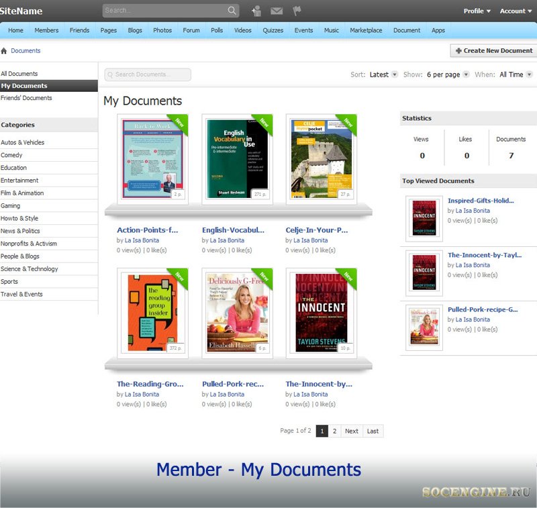The image size is (537, 508).
Task: Go to the Home menu item
Action: click(x=15, y=30)
